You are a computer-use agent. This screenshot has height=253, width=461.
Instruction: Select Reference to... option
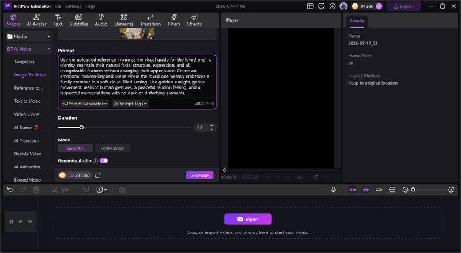[x=29, y=88]
